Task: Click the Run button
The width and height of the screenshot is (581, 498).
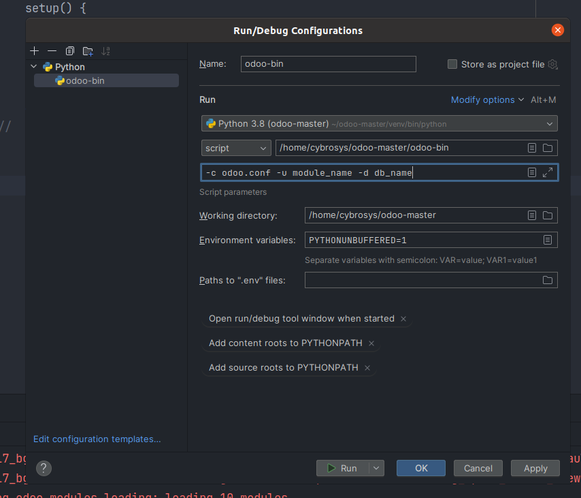Action: (343, 468)
